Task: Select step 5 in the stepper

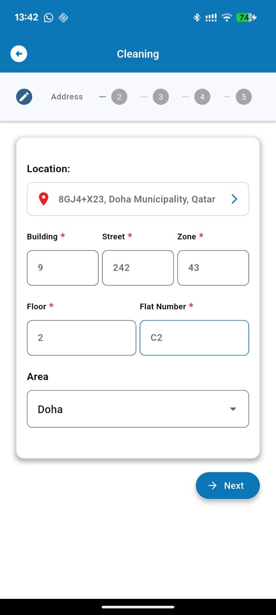Action: click(244, 97)
